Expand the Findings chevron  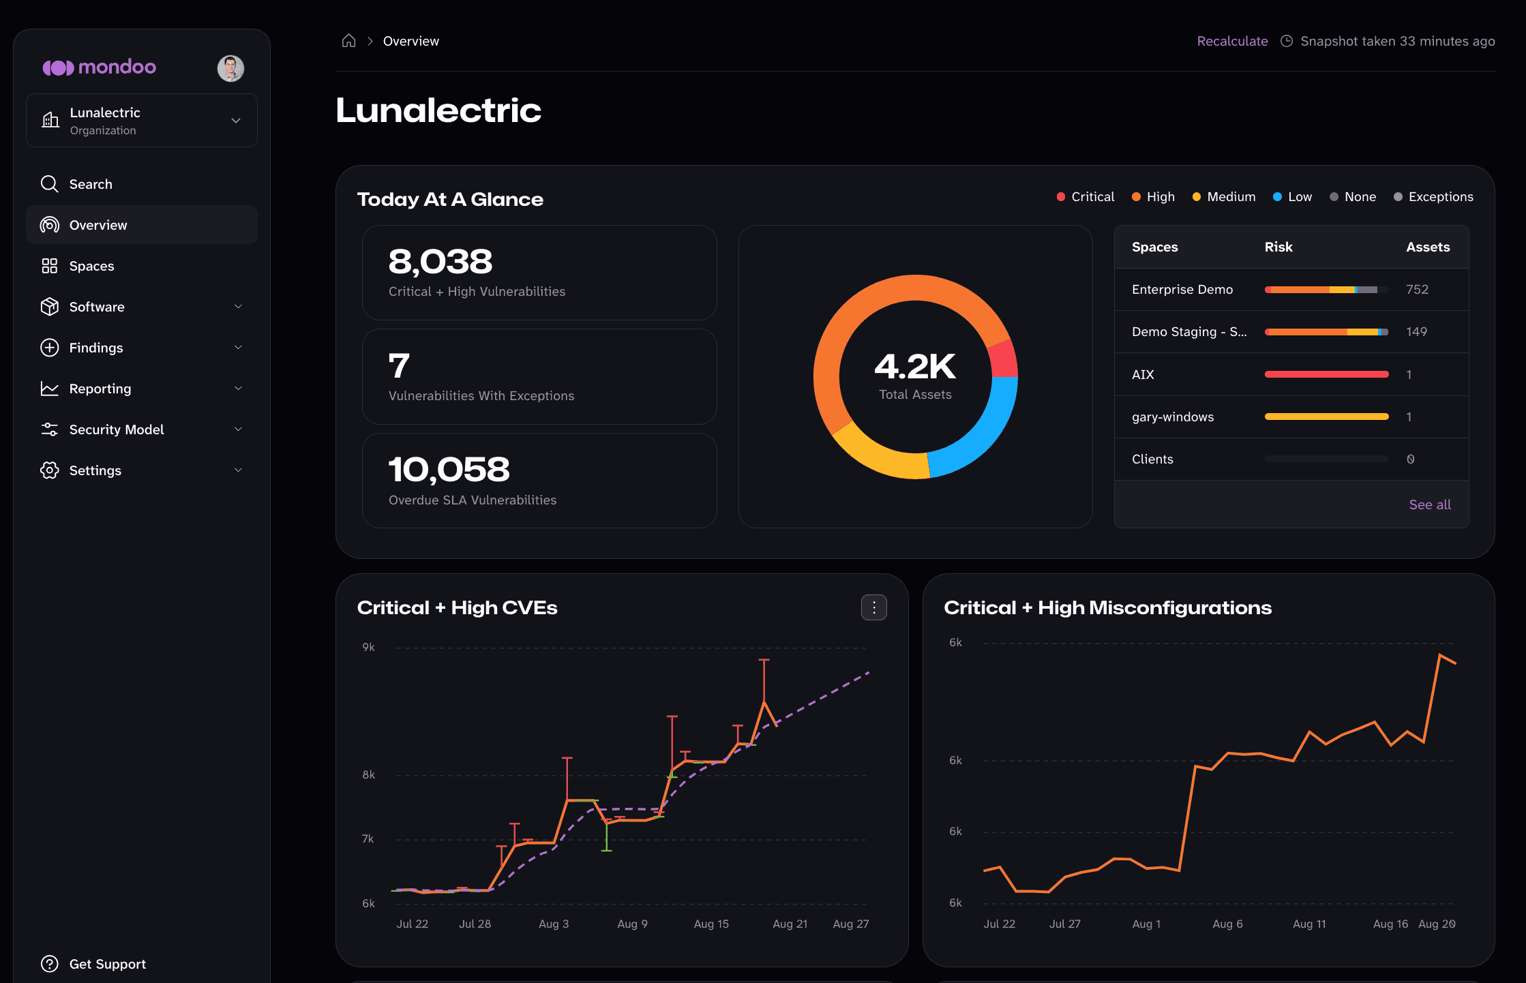pos(238,348)
